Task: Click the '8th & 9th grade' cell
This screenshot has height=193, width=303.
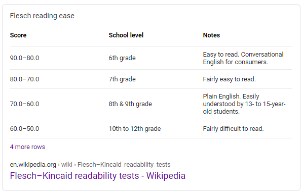Action: [x=130, y=104]
